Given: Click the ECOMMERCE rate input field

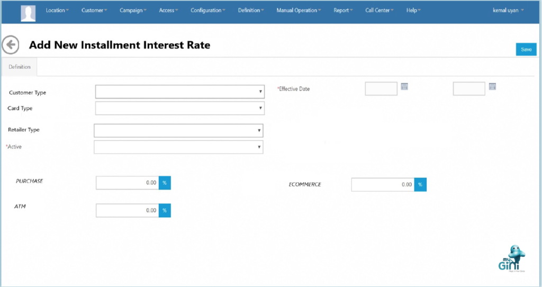Looking at the screenshot, I should click(383, 185).
